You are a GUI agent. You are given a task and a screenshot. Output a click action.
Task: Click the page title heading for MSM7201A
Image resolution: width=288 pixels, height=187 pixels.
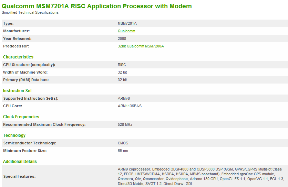[97, 6]
